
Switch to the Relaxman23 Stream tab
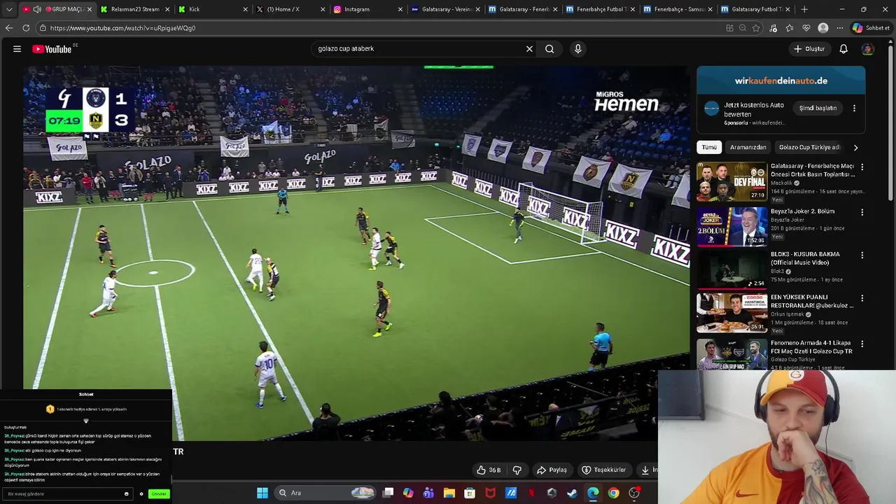tap(134, 9)
